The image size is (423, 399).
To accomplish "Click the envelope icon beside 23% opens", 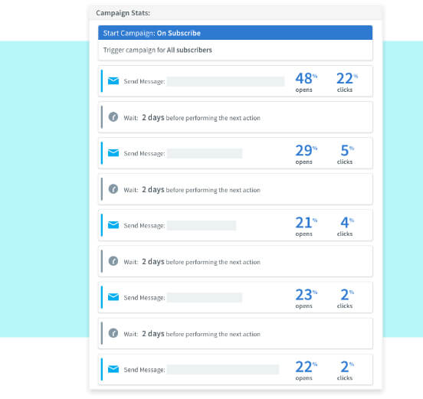I will (113, 297).
